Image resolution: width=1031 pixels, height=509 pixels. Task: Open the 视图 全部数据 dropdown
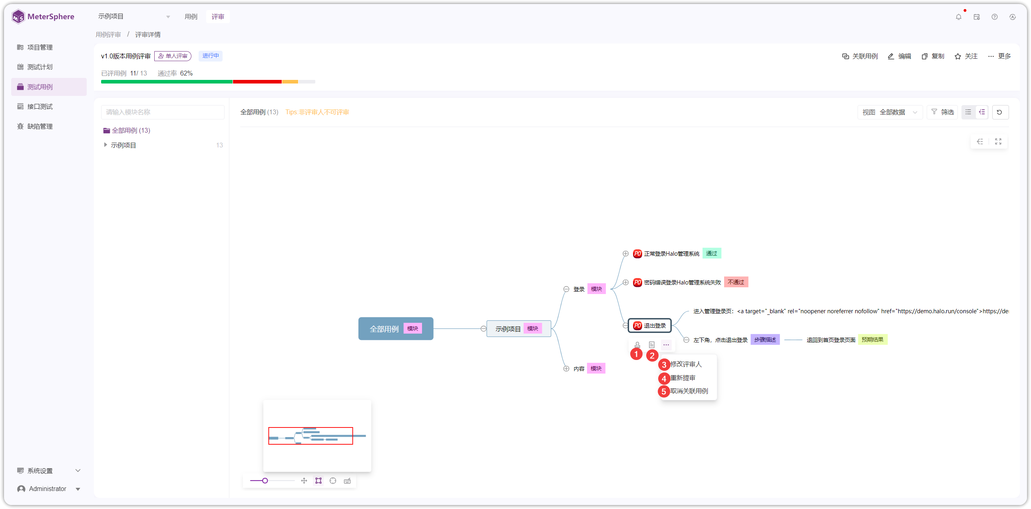[x=890, y=112]
